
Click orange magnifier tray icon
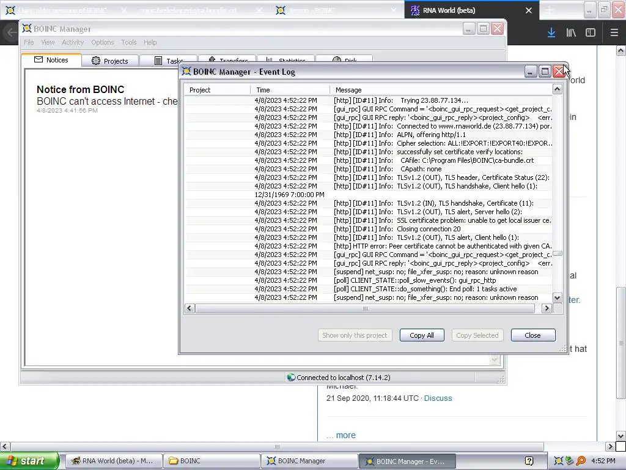[581, 461]
